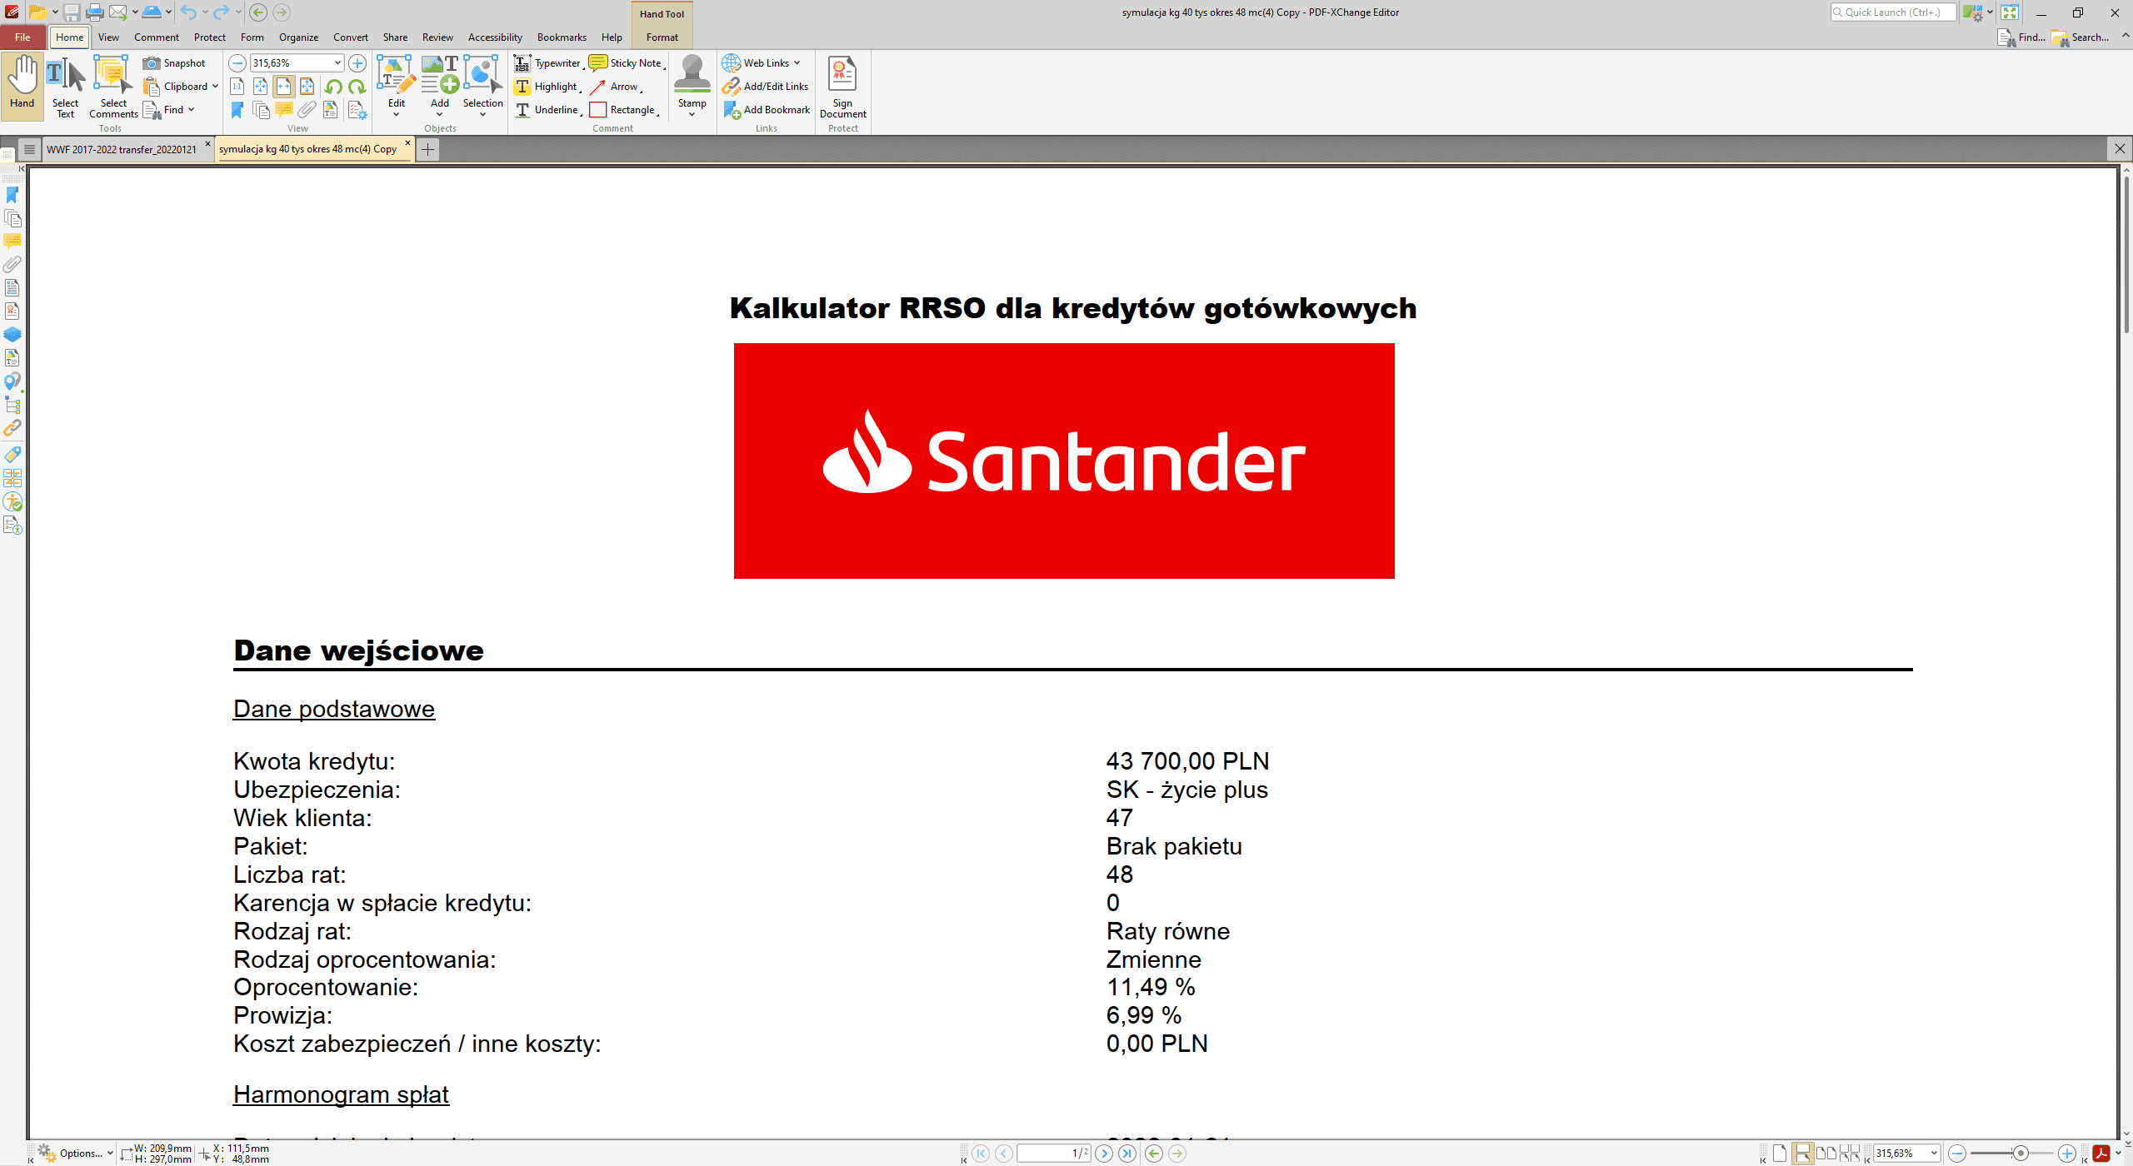The width and height of the screenshot is (2133, 1166).
Task: Open Links pane in left sidebar
Action: pyautogui.click(x=12, y=428)
